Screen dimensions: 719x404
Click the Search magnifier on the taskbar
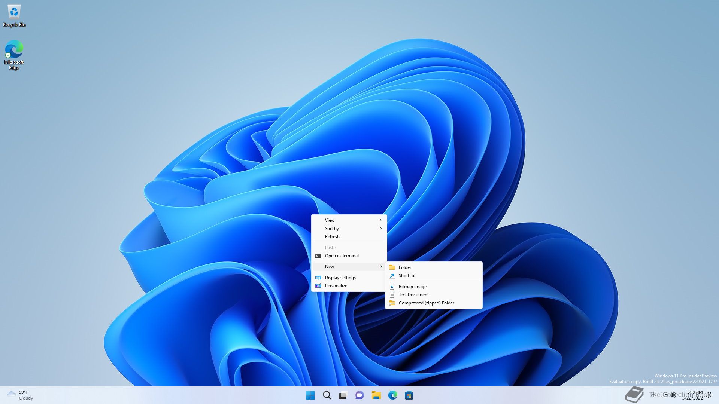point(327,395)
